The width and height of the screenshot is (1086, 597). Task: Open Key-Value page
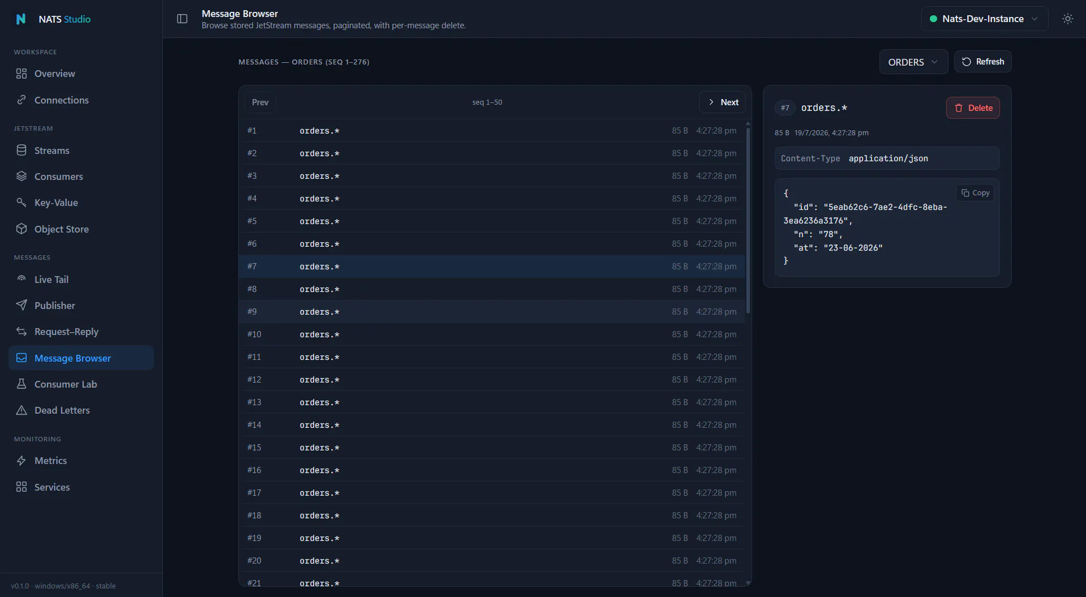[x=81, y=202]
